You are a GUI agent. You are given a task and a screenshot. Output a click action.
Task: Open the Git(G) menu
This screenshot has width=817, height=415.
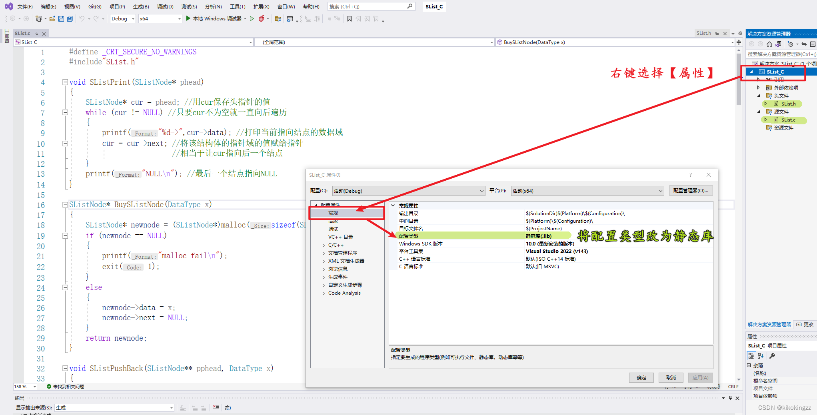coord(95,7)
